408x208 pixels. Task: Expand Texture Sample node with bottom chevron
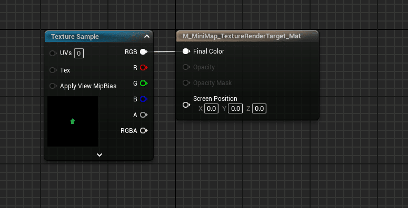coord(99,155)
